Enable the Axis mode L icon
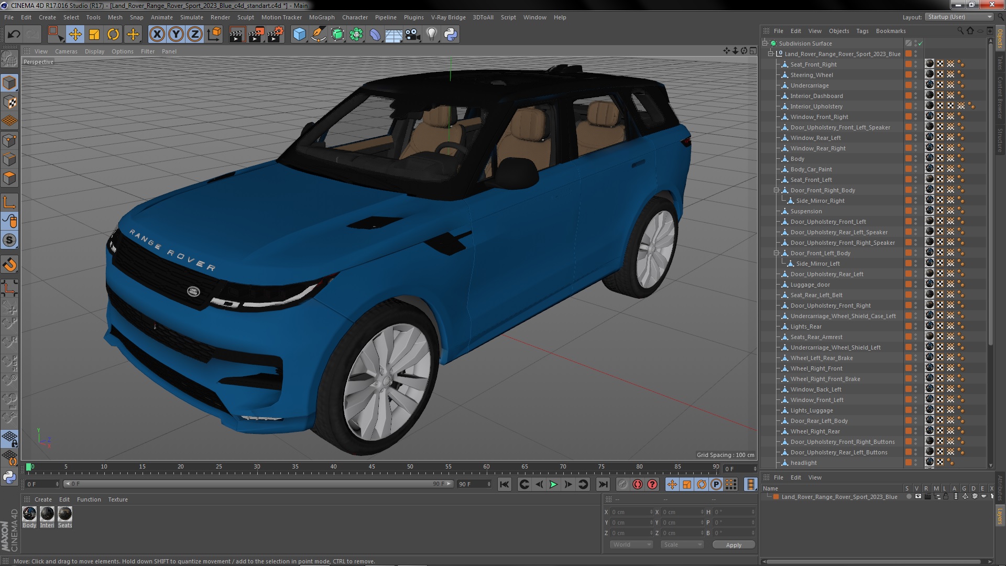The width and height of the screenshot is (1006, 566). (x=9, y=202)
